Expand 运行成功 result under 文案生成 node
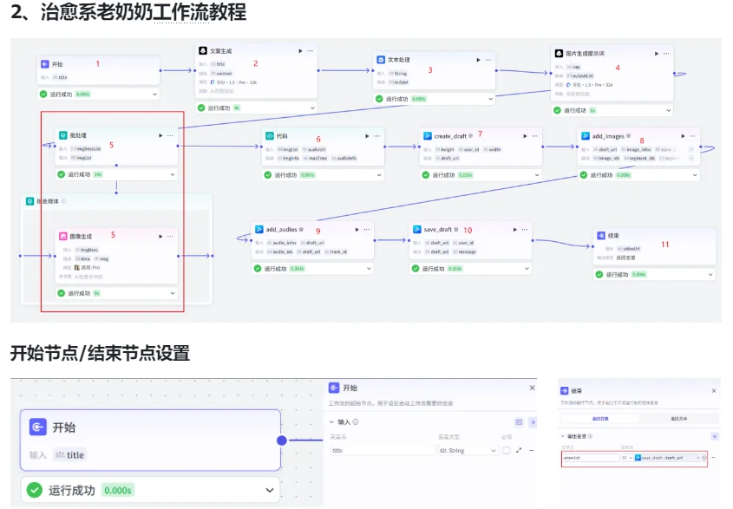Image resolution: width=733 pixels, height=509 pixels. [313, 108]
